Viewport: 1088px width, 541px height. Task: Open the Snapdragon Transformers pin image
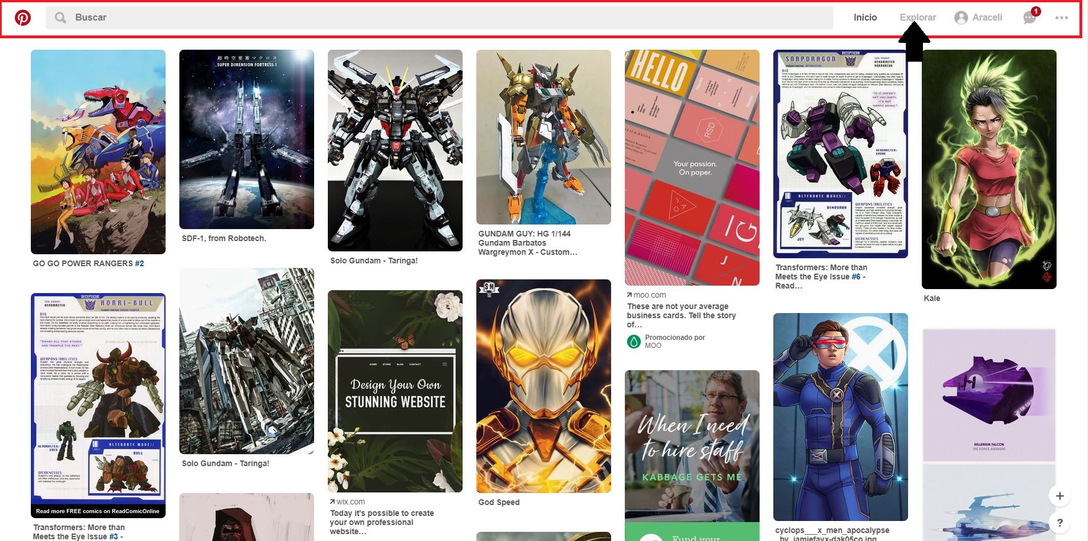tap(841, 154)
